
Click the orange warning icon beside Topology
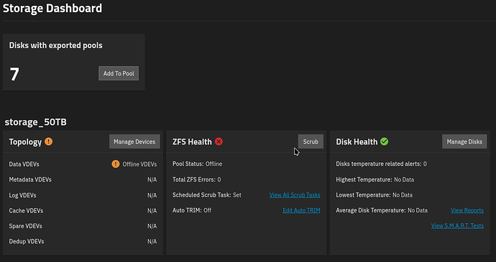click(x=48, y=141)
